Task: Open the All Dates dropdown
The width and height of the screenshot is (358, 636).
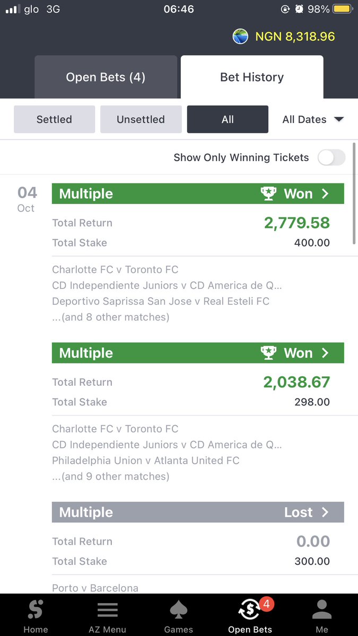Action: click(313, 119)
